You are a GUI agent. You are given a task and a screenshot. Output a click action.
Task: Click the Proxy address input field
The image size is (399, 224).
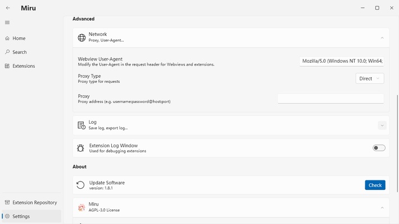[x=330, y=99]
